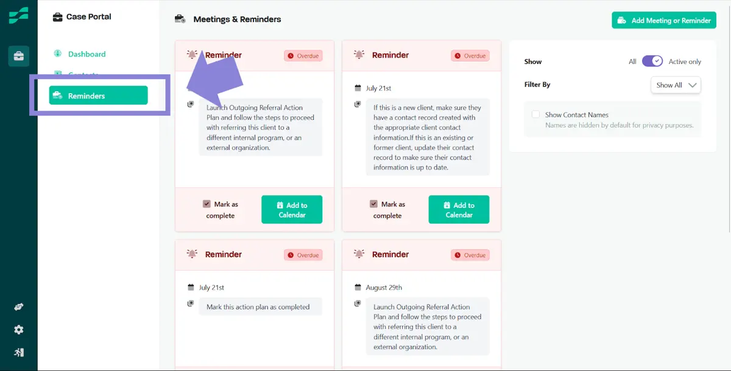The height and width of the screenshot is (371, 731).
Task: Toggle the All / Active only switch
Action: (x=652, y=61)
